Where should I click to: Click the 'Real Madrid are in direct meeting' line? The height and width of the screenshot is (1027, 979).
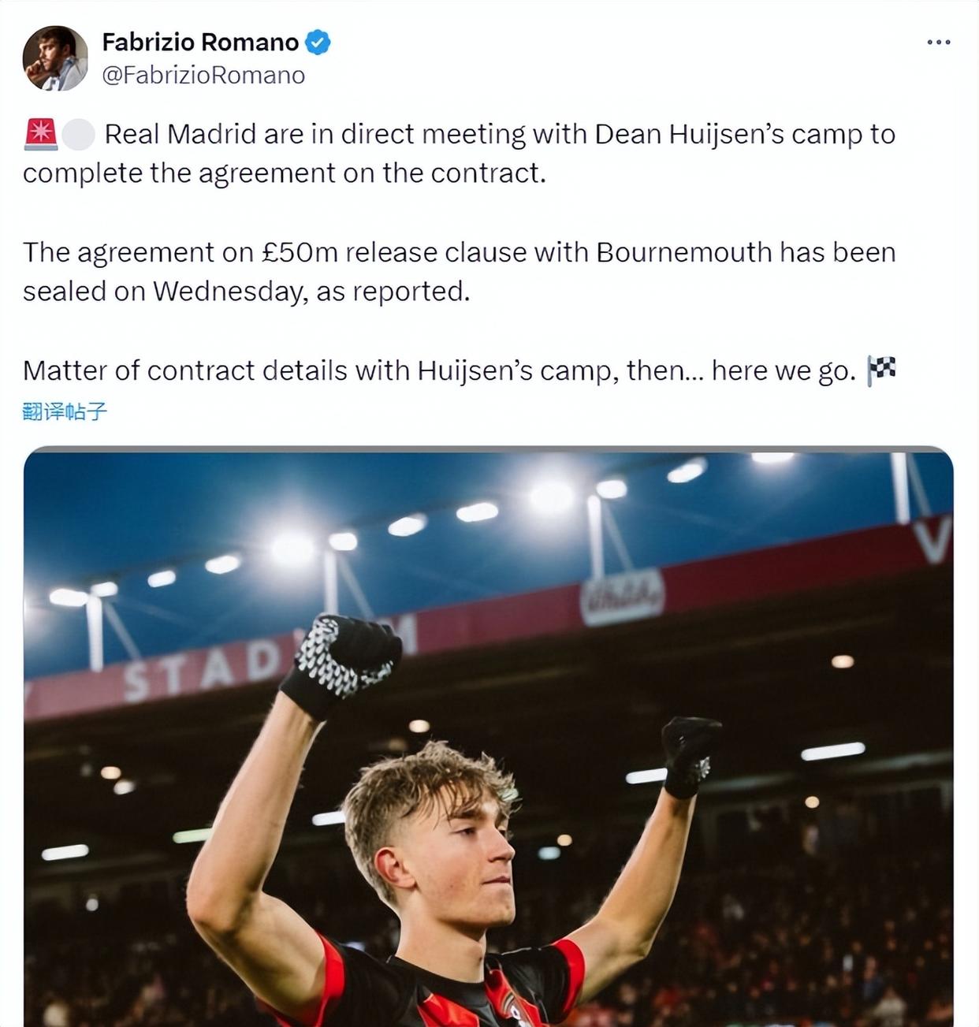click(500, 134)
